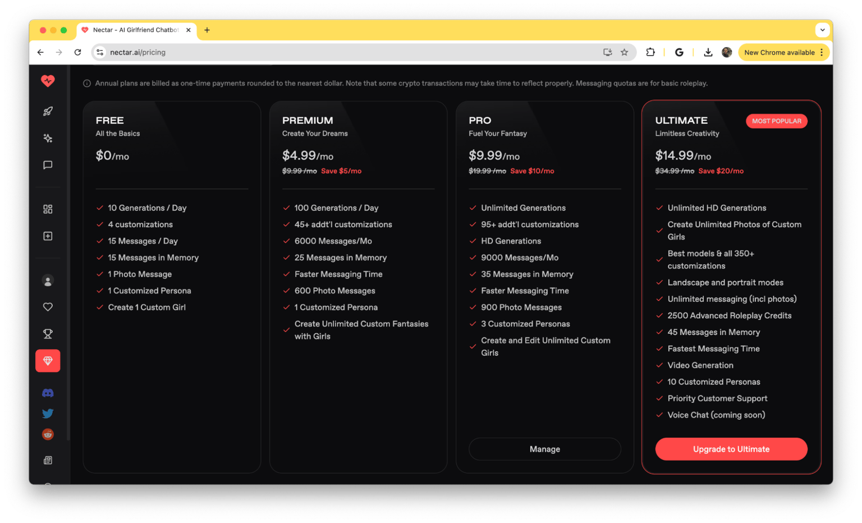The image size is (862, 523).
Task: Click the browser forward arrow
Action: [59, 52]
